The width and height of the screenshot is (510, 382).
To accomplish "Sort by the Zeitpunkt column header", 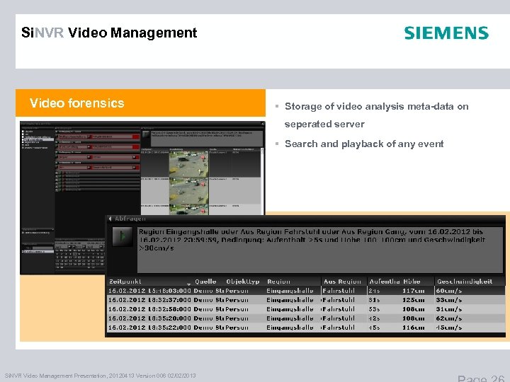I will coord(125,282).
